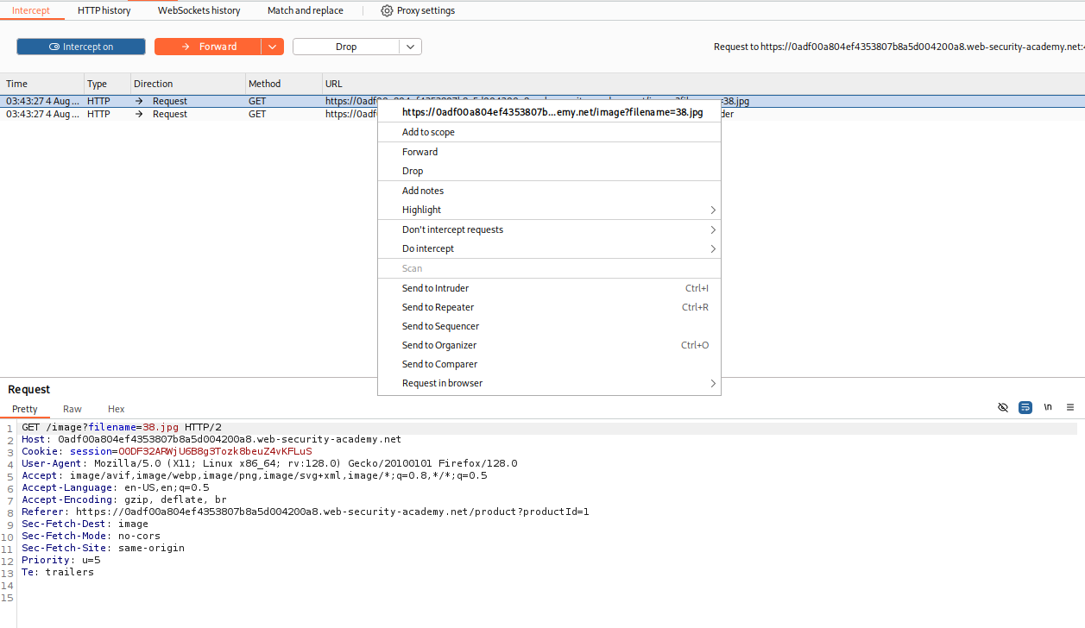Switch to the WebSockets history tab

pos(199,10)
